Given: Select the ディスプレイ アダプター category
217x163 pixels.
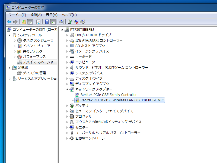Looking at the screenshot, I should tap(94, 84).
